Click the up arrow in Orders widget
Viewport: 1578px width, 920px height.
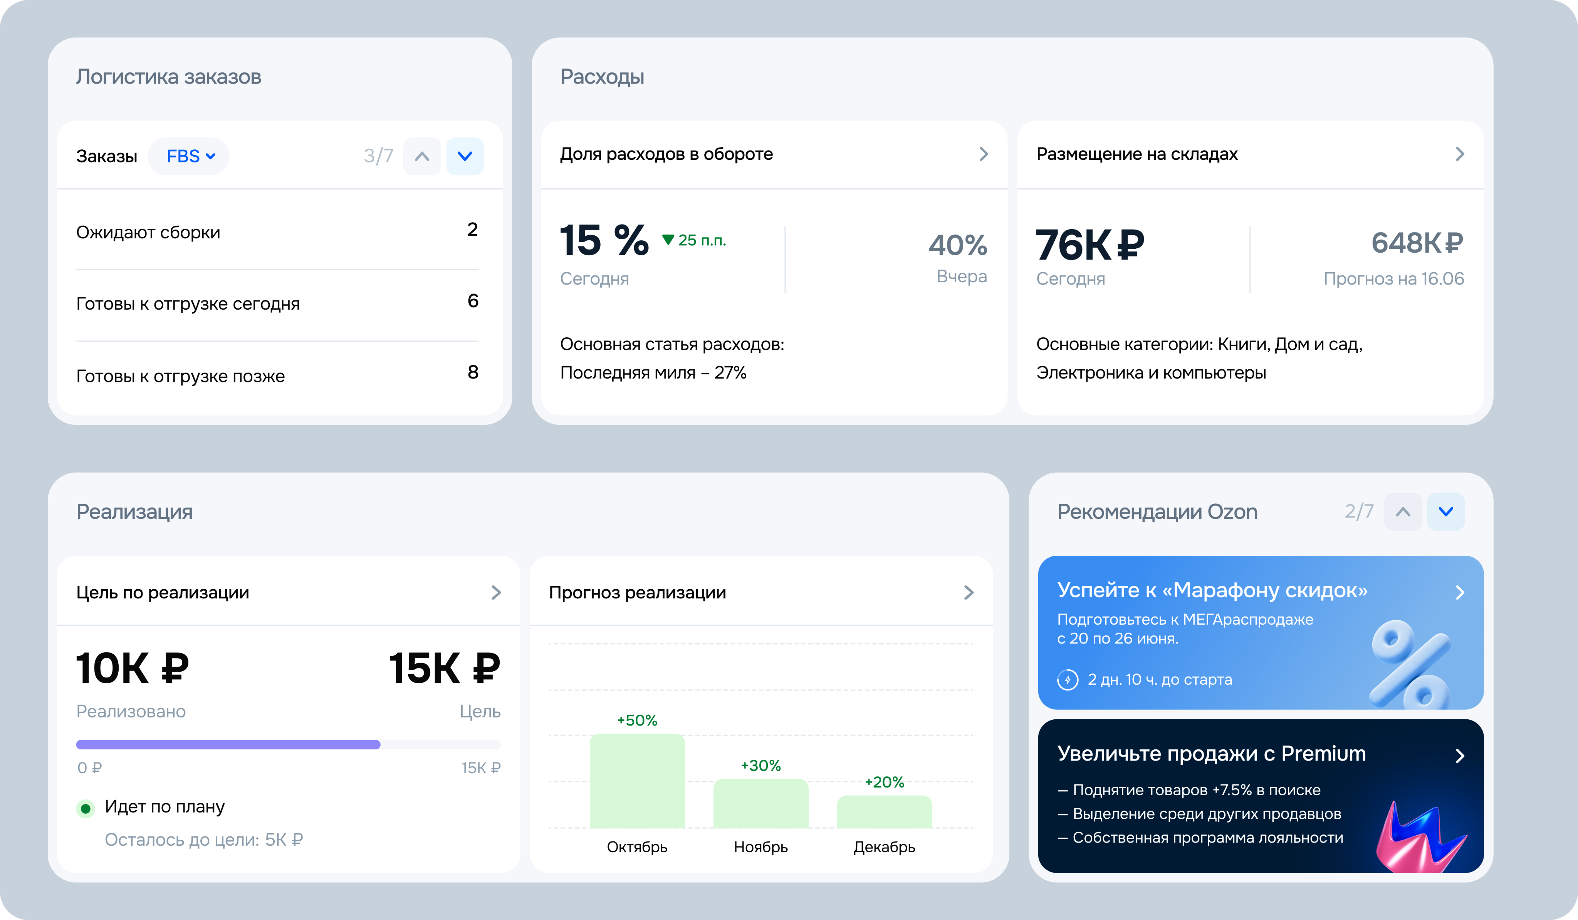click(x=422, y=156)
